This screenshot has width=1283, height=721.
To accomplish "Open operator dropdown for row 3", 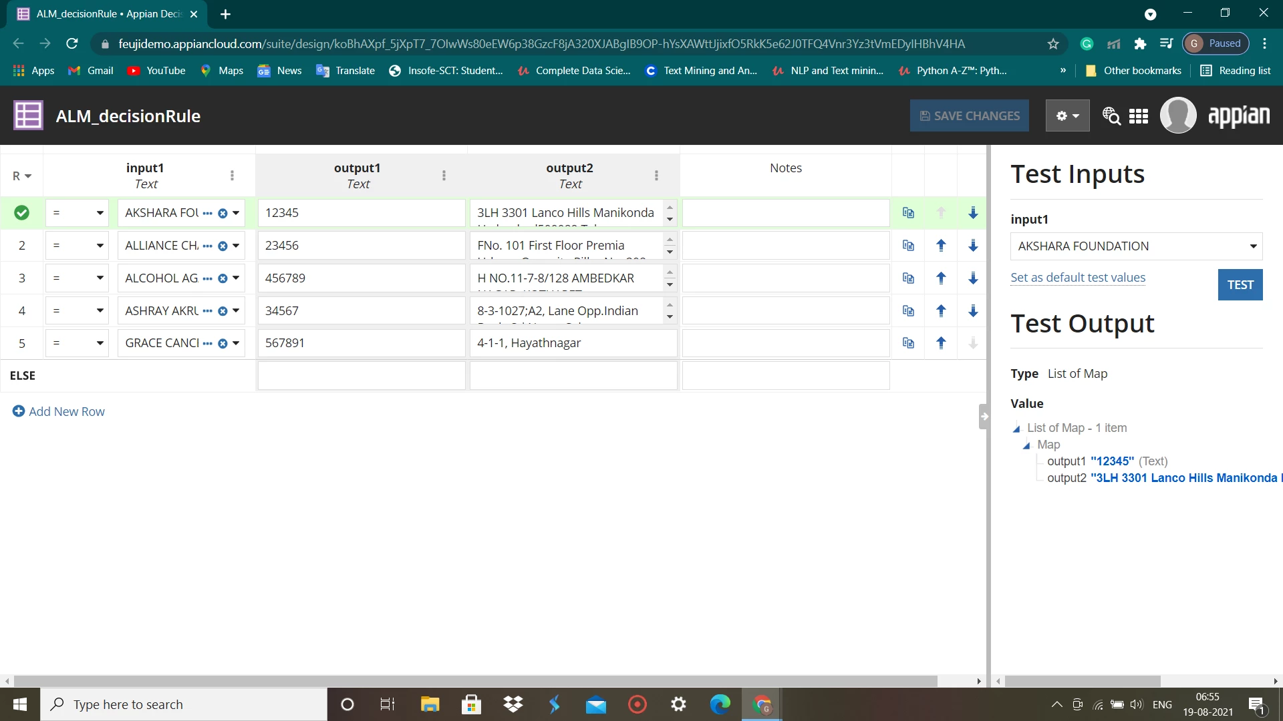I will [x=78, y=278].
